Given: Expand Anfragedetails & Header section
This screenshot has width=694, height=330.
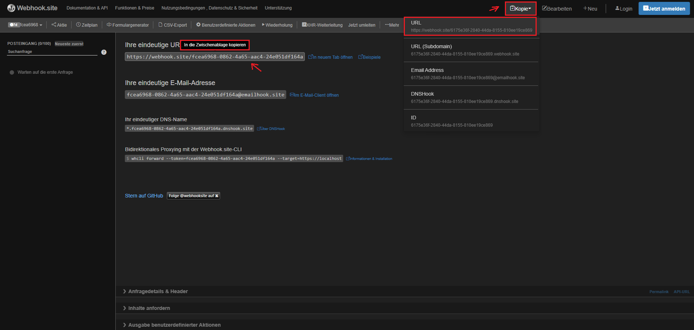Looking at the screenshot, I should [x=158, y=291].
